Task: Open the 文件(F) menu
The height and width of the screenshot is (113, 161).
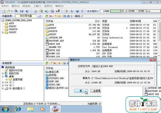Action: click(5, 6)
